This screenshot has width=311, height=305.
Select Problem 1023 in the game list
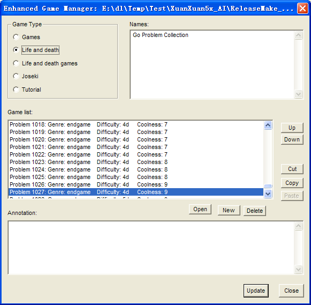pyautogui.click(x=136, y=162)
